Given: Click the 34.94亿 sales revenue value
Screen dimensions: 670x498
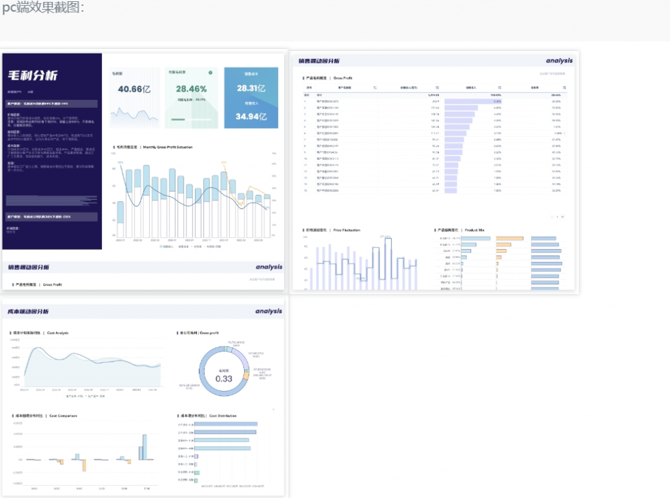Looking at the screenshot, I should (251, 116).
